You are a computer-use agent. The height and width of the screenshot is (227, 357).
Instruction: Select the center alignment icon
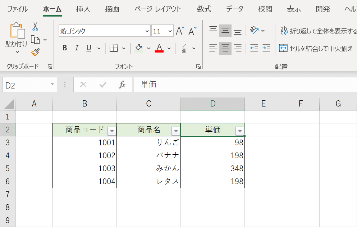click(x=225, y=48)
